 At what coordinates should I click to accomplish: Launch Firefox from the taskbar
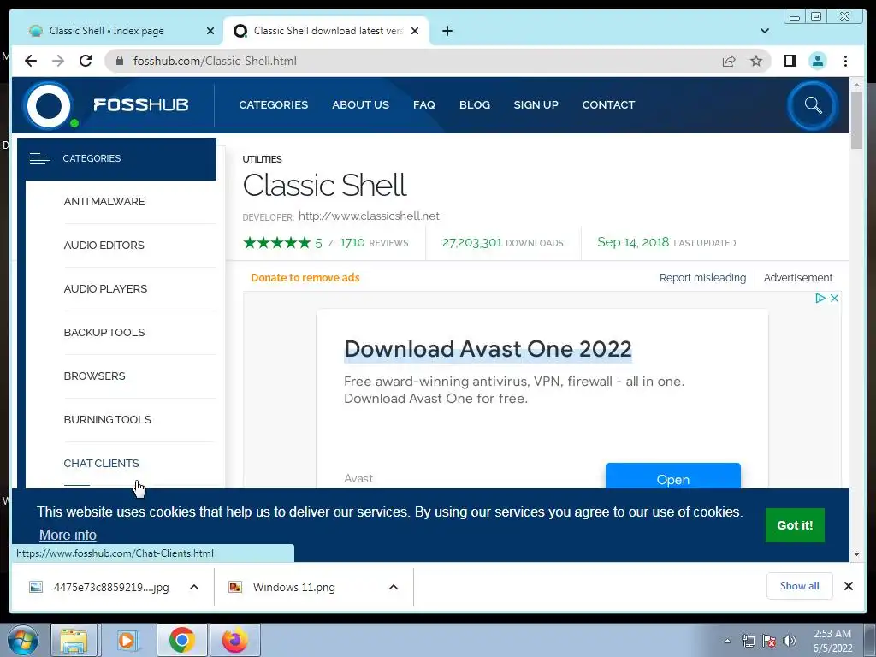pyautogui.click(x=234, y=640)
